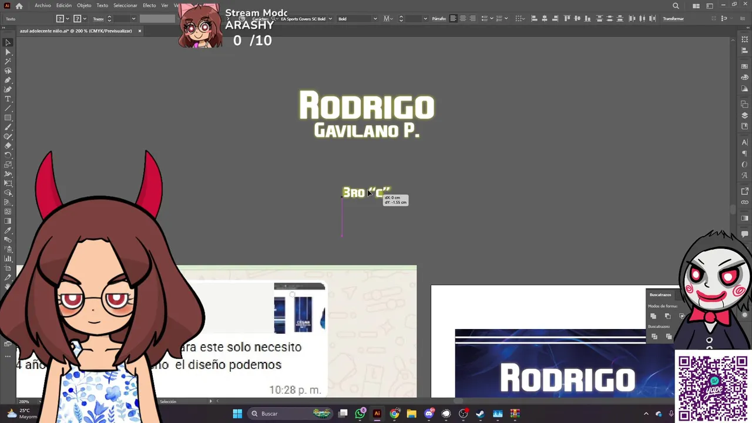Viewport: 752px width, 423px height.
Task: Open the fill color dropdown
Action: tap(68, 19)
